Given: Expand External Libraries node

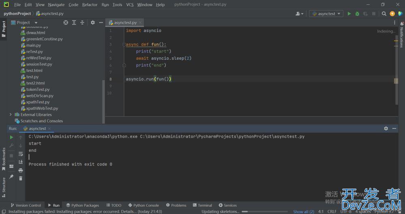Looking at the screenshot, I should click(11, 115).
